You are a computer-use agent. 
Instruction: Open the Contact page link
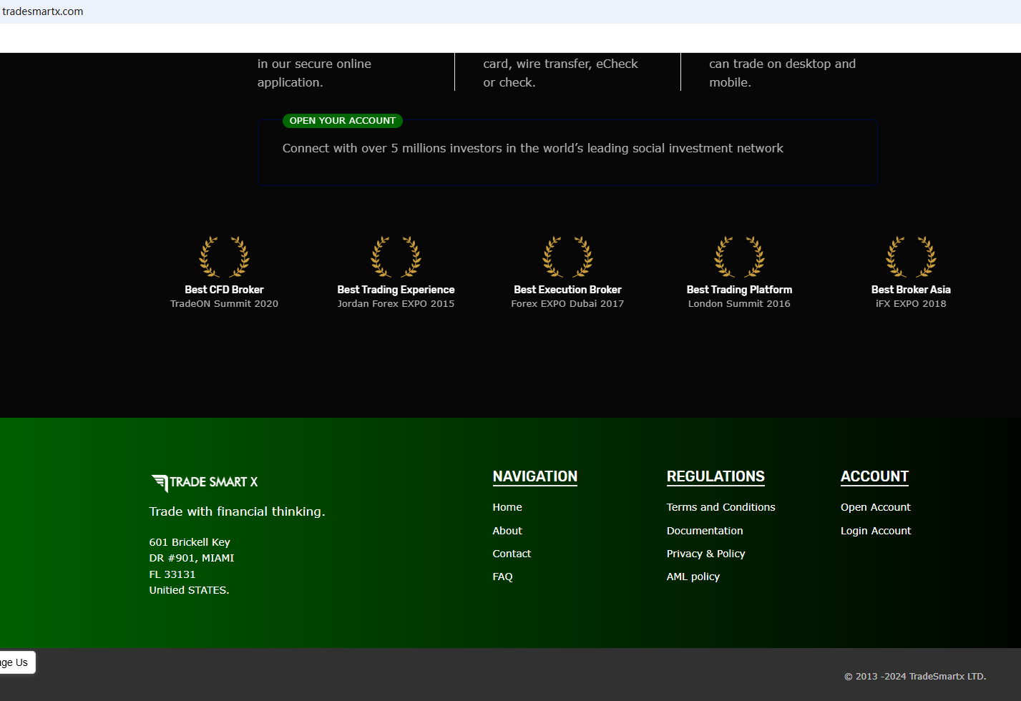[512, 554]
